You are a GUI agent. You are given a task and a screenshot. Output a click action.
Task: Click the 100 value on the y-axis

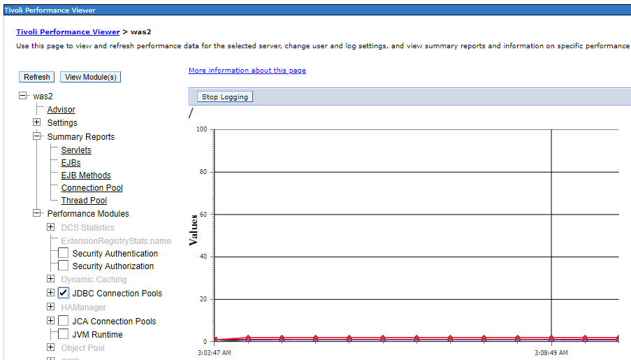coord(202,129)
